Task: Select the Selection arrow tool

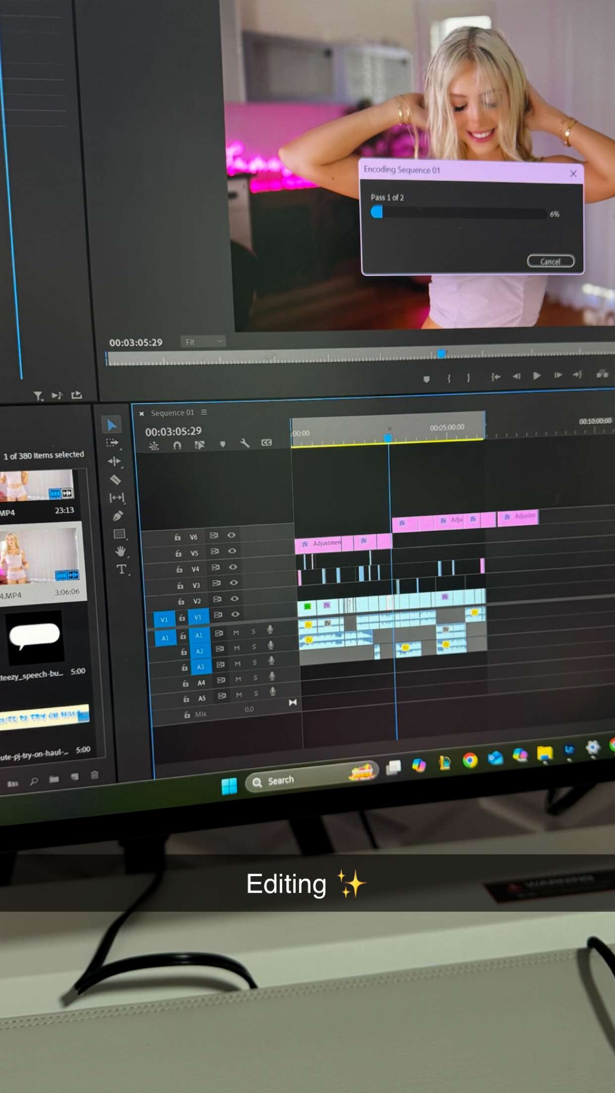Action: coord(112,425)
